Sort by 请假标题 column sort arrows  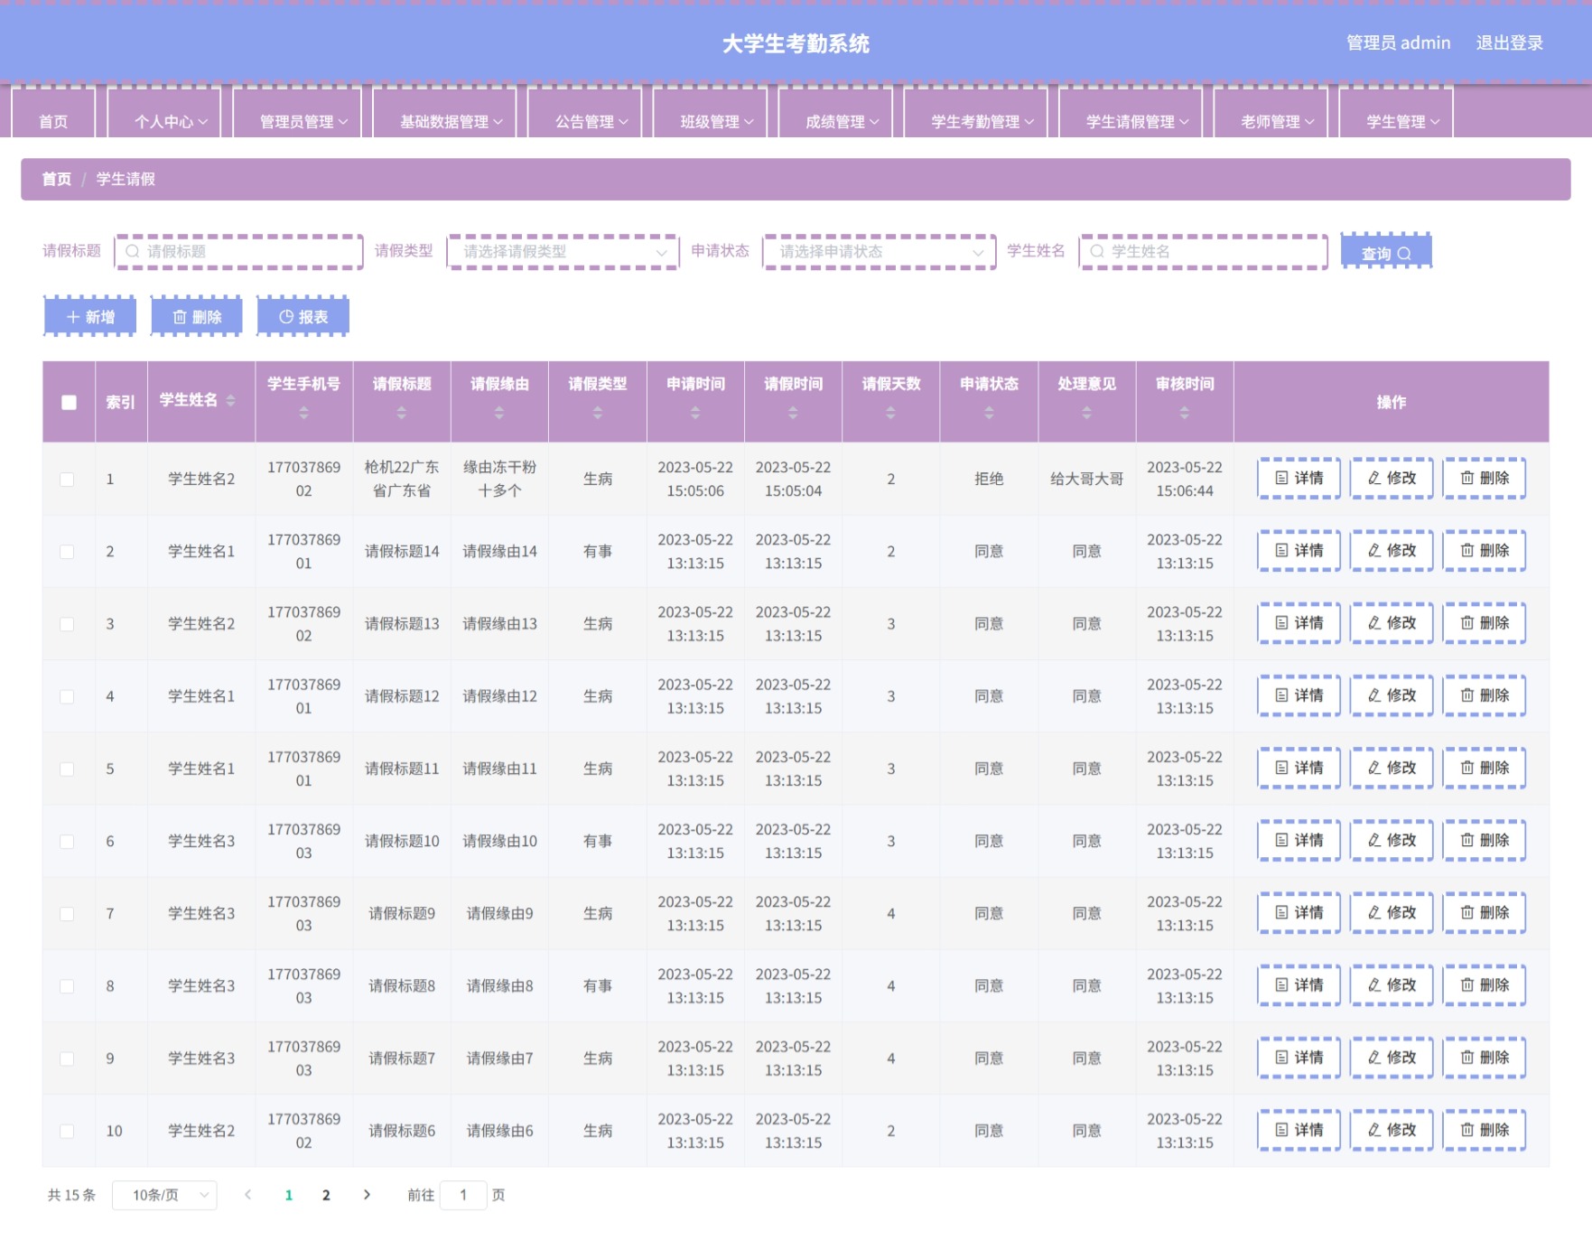click(402, 413)
